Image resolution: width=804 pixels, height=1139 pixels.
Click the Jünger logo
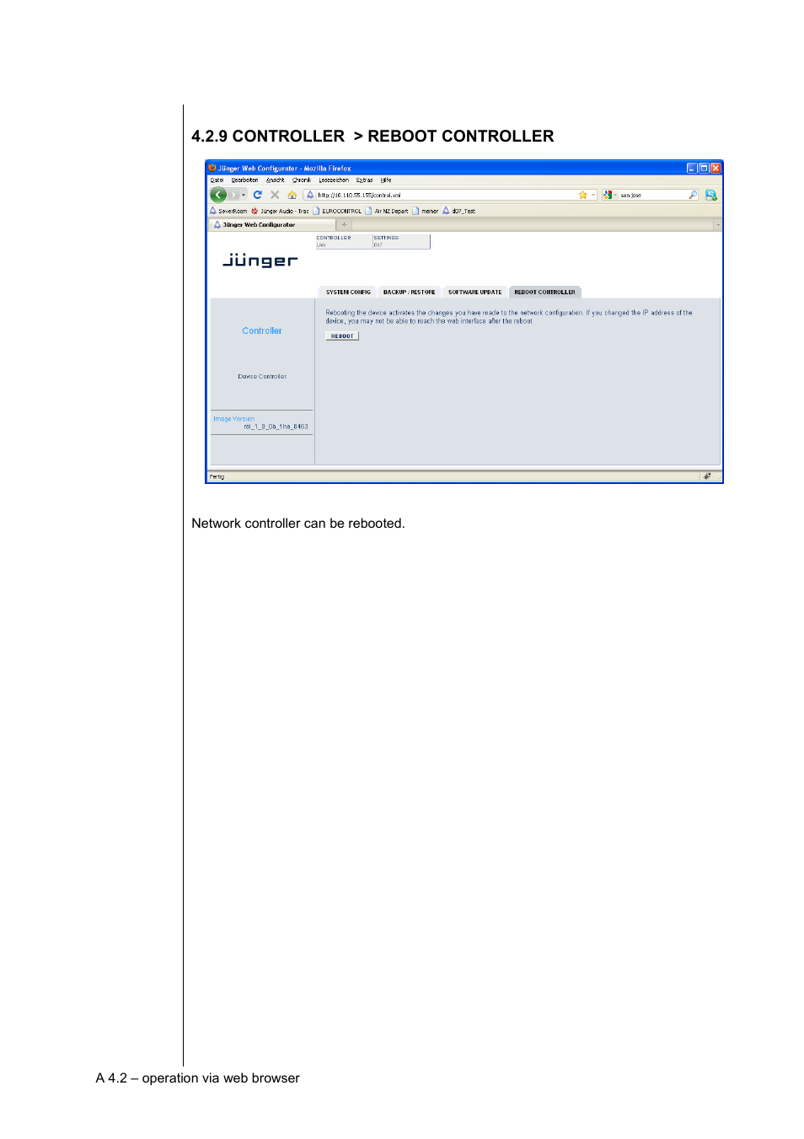[260, 261]
